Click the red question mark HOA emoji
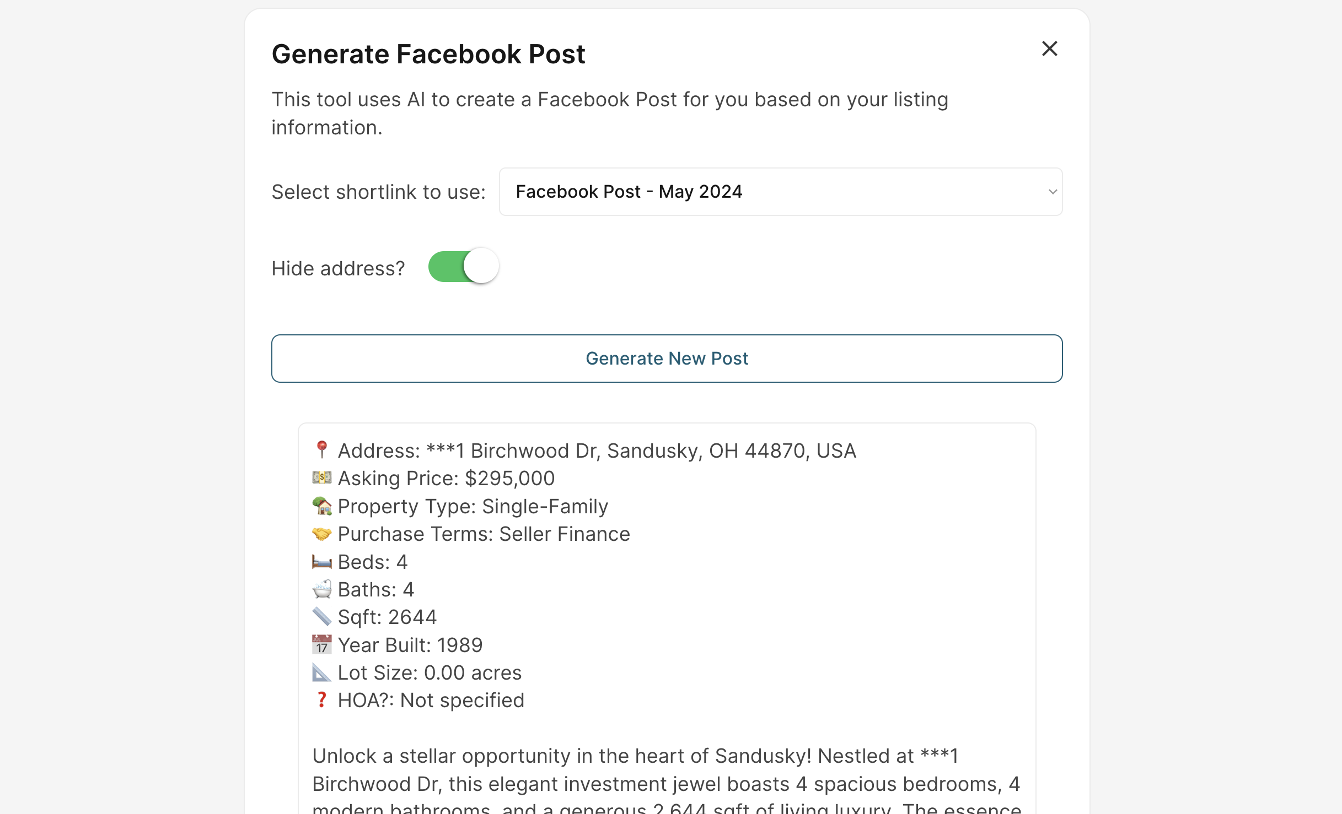Image resolution: width=1342 pixels, height=814 pixels. click(321, 700)
